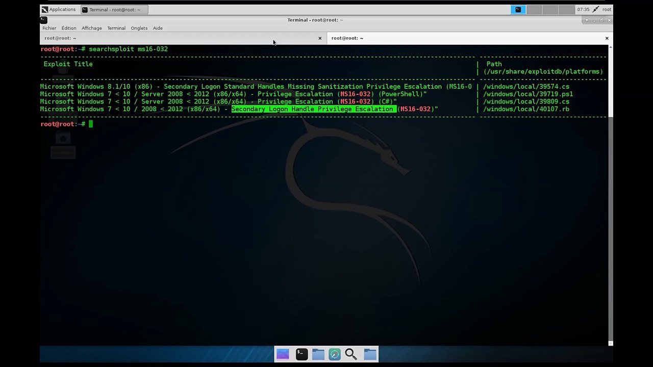
Task: Click the 'searchsploit ms16-032' command text
Action: [x=128, y=49]
